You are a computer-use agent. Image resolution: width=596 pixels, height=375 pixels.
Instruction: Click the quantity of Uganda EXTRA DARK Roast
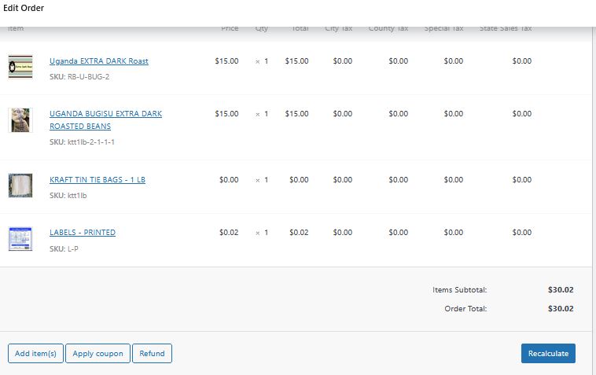265,61
